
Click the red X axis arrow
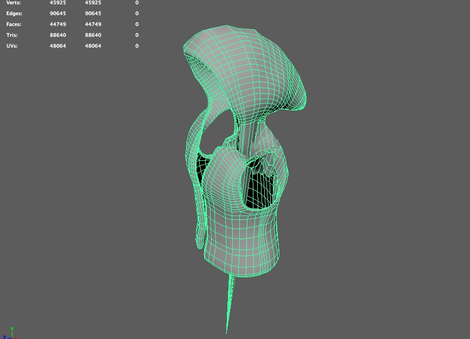tap(15, 338)
